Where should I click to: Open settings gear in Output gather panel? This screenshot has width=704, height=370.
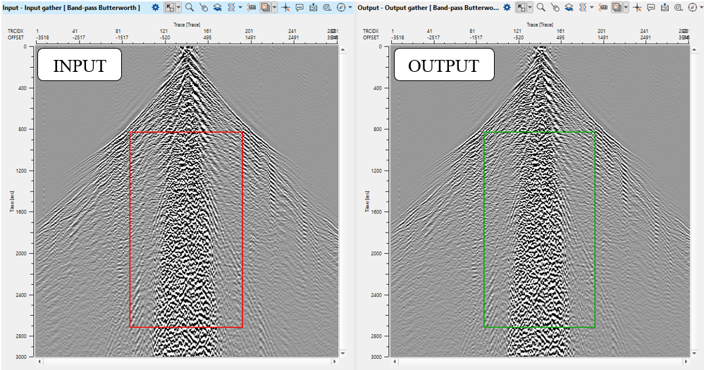(x=508, y=7)
